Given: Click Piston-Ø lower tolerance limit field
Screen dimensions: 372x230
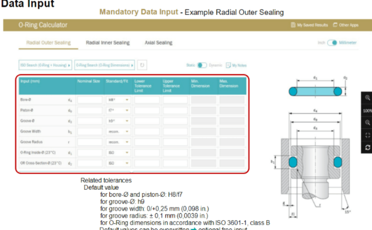Looking at the screenshot, I should [x=147, y=110].
